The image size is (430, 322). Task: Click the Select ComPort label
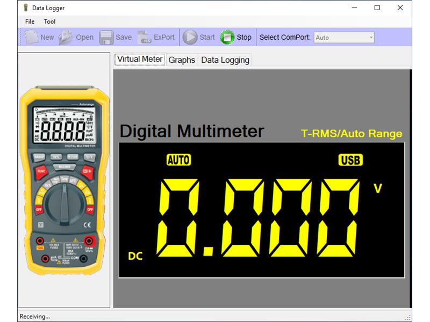[x=285, y=37]
